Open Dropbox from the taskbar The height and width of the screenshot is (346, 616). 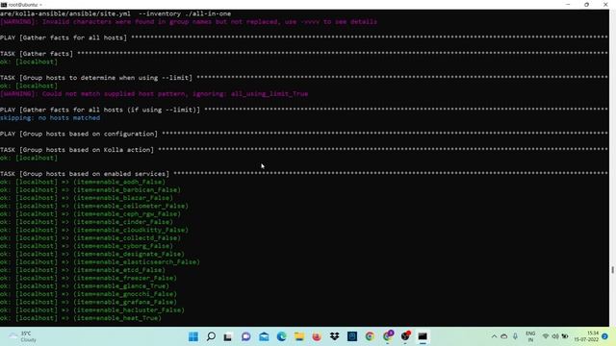coord(334,336)
